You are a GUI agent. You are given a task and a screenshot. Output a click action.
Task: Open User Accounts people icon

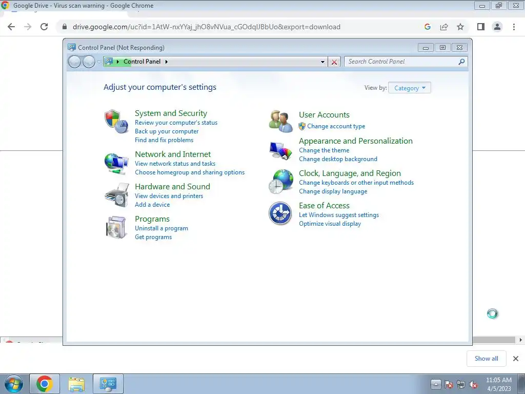click(x=280, y=121)
